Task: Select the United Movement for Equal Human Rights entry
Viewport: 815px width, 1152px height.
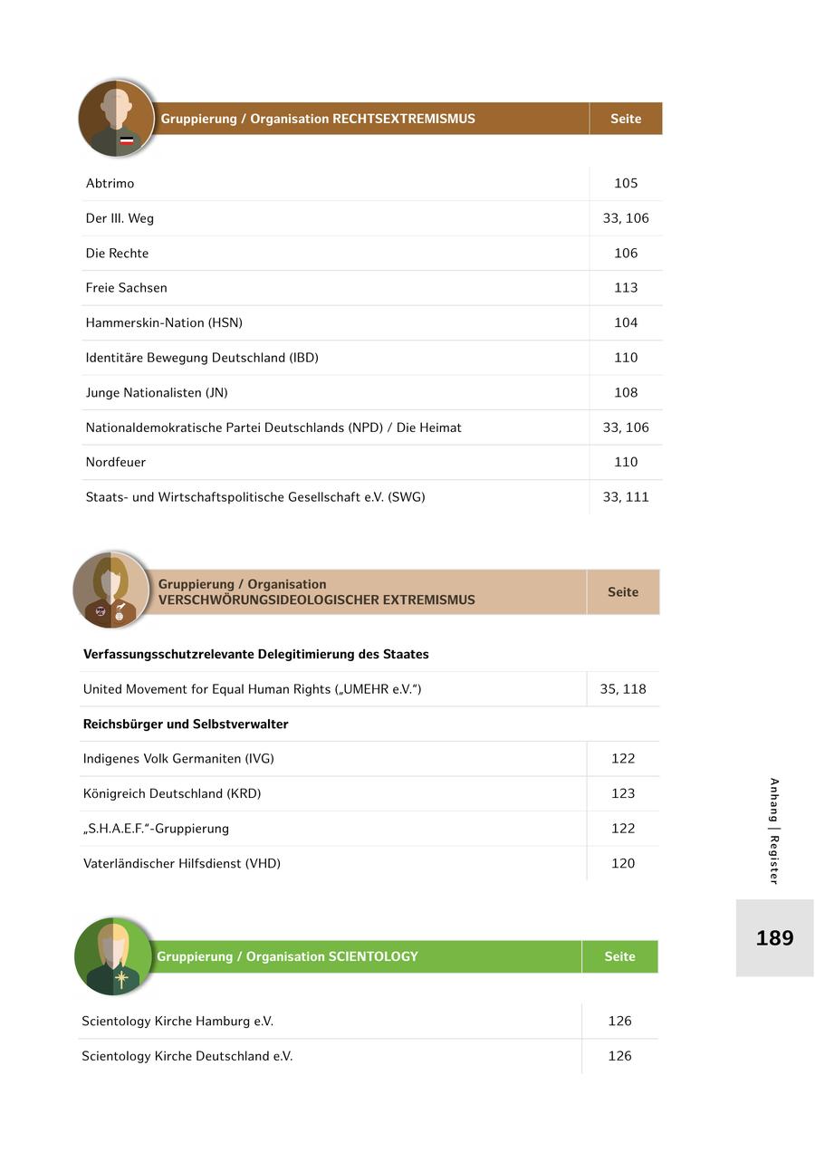Action: (252, 689)
